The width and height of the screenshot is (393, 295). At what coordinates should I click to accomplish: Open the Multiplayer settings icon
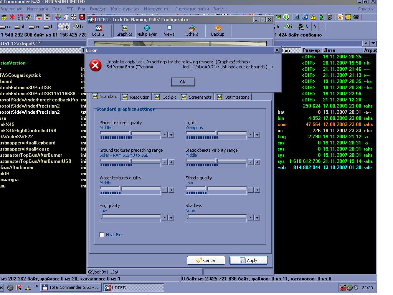(x=147, y=31)
